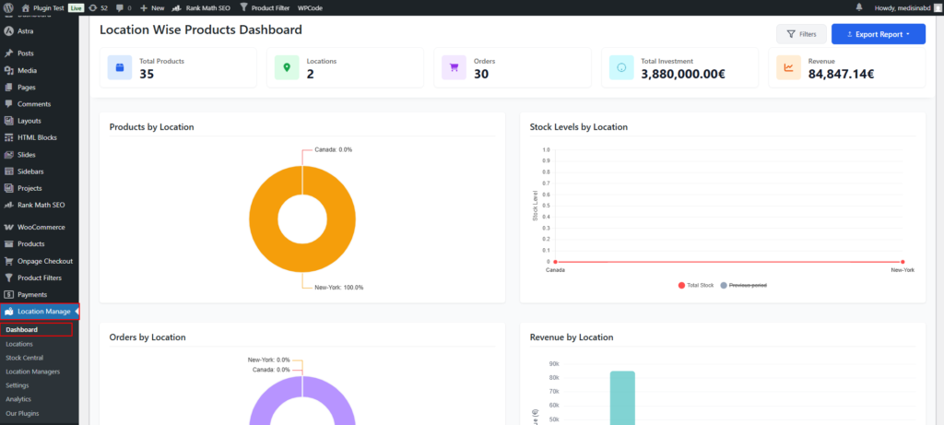Viewport: 944px width, 425px height.
Task: Open the comments bubble in admin bar
Action: (123, 7)
